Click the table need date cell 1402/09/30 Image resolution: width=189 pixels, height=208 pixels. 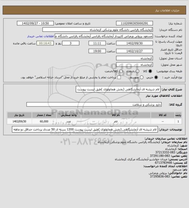(19, 121)
